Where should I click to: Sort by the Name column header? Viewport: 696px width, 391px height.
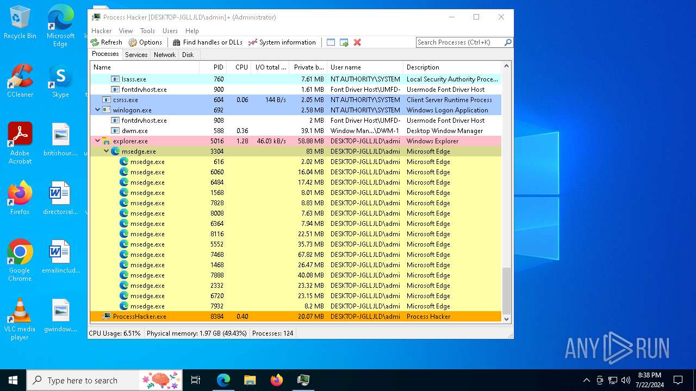pos(145,67)
